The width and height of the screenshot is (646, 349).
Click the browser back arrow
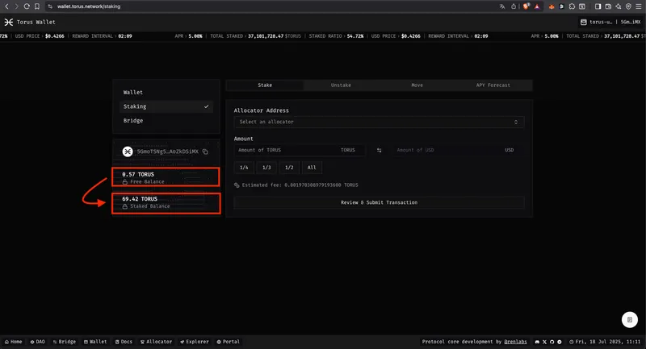pyautogui.click(x=7, y=6)
